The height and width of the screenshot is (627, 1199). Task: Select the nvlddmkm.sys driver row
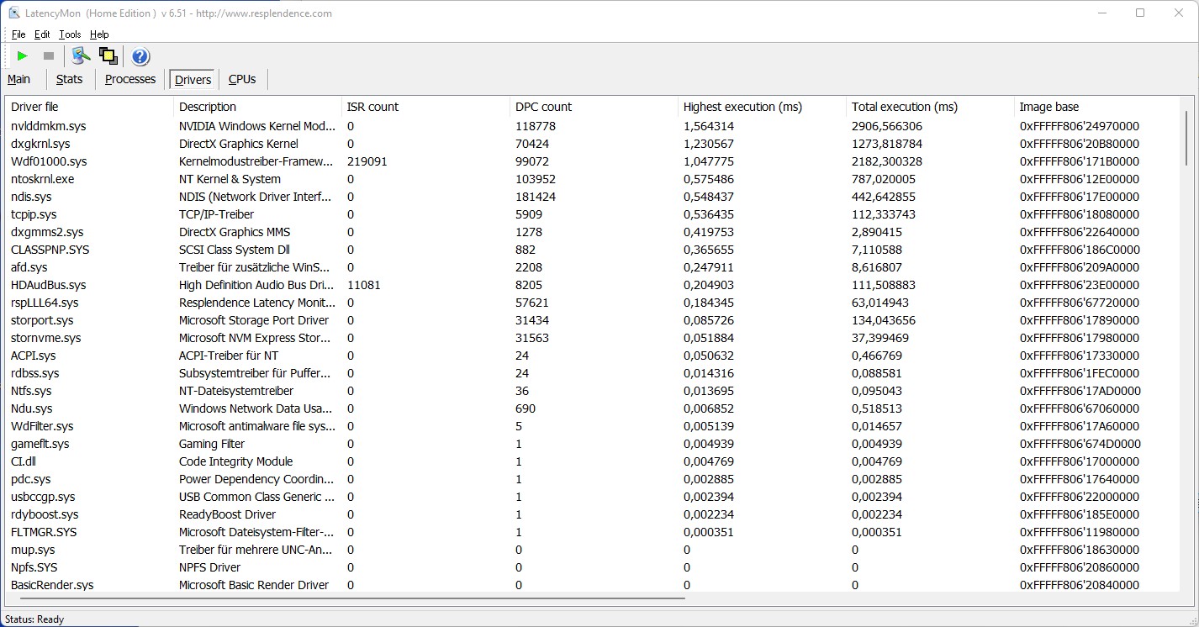coord(593,126)
